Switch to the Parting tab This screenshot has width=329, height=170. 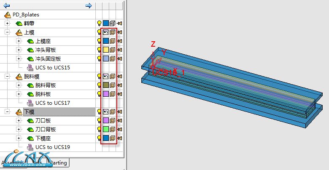click(59, 163)
